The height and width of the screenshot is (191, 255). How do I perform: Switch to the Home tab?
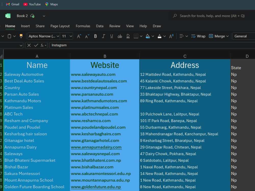10,26
